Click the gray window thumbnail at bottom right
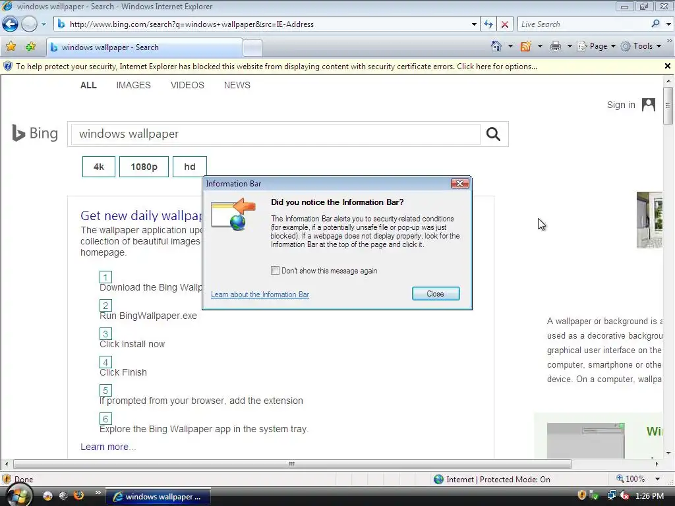675x506 pixels. [x=585, y=440]
